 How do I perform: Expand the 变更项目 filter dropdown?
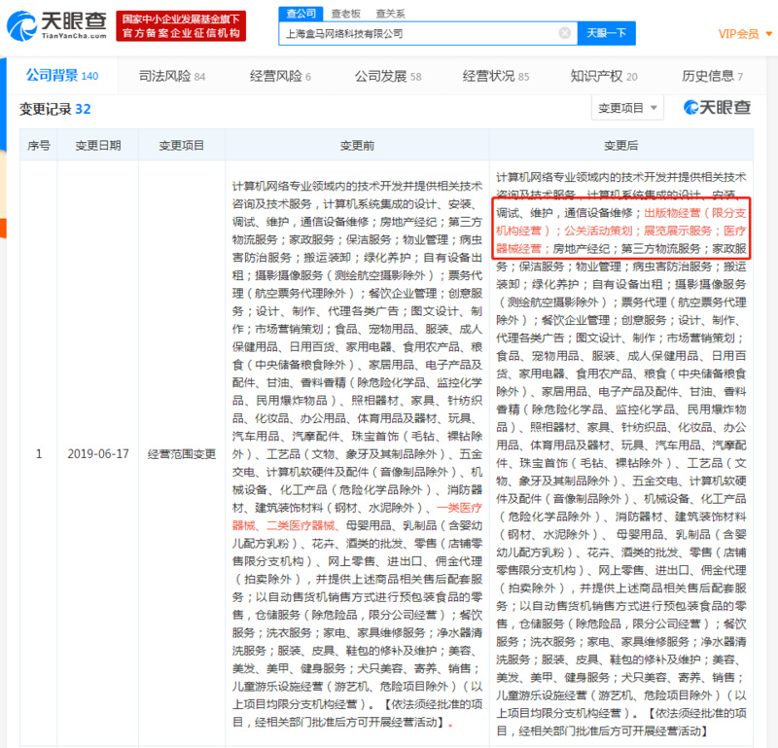coord(627,108)
